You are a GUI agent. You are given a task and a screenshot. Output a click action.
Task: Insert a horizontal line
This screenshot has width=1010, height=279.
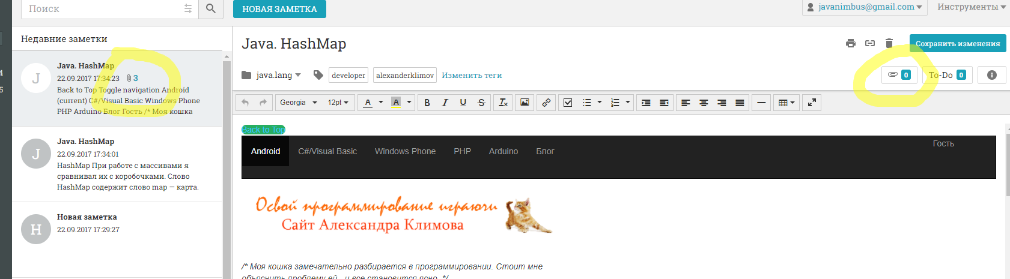click(x=761, y=103)
